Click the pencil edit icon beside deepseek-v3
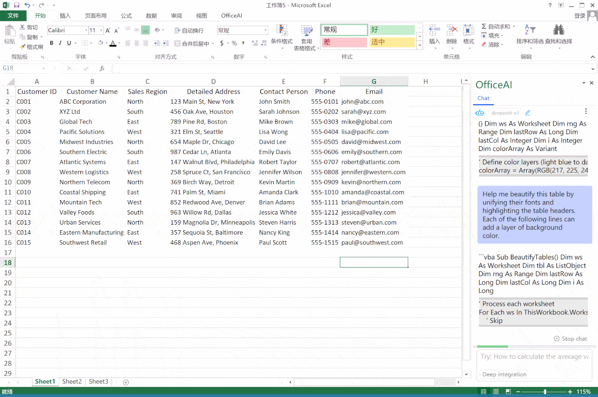The image size is (598, 397). (528, 113)
